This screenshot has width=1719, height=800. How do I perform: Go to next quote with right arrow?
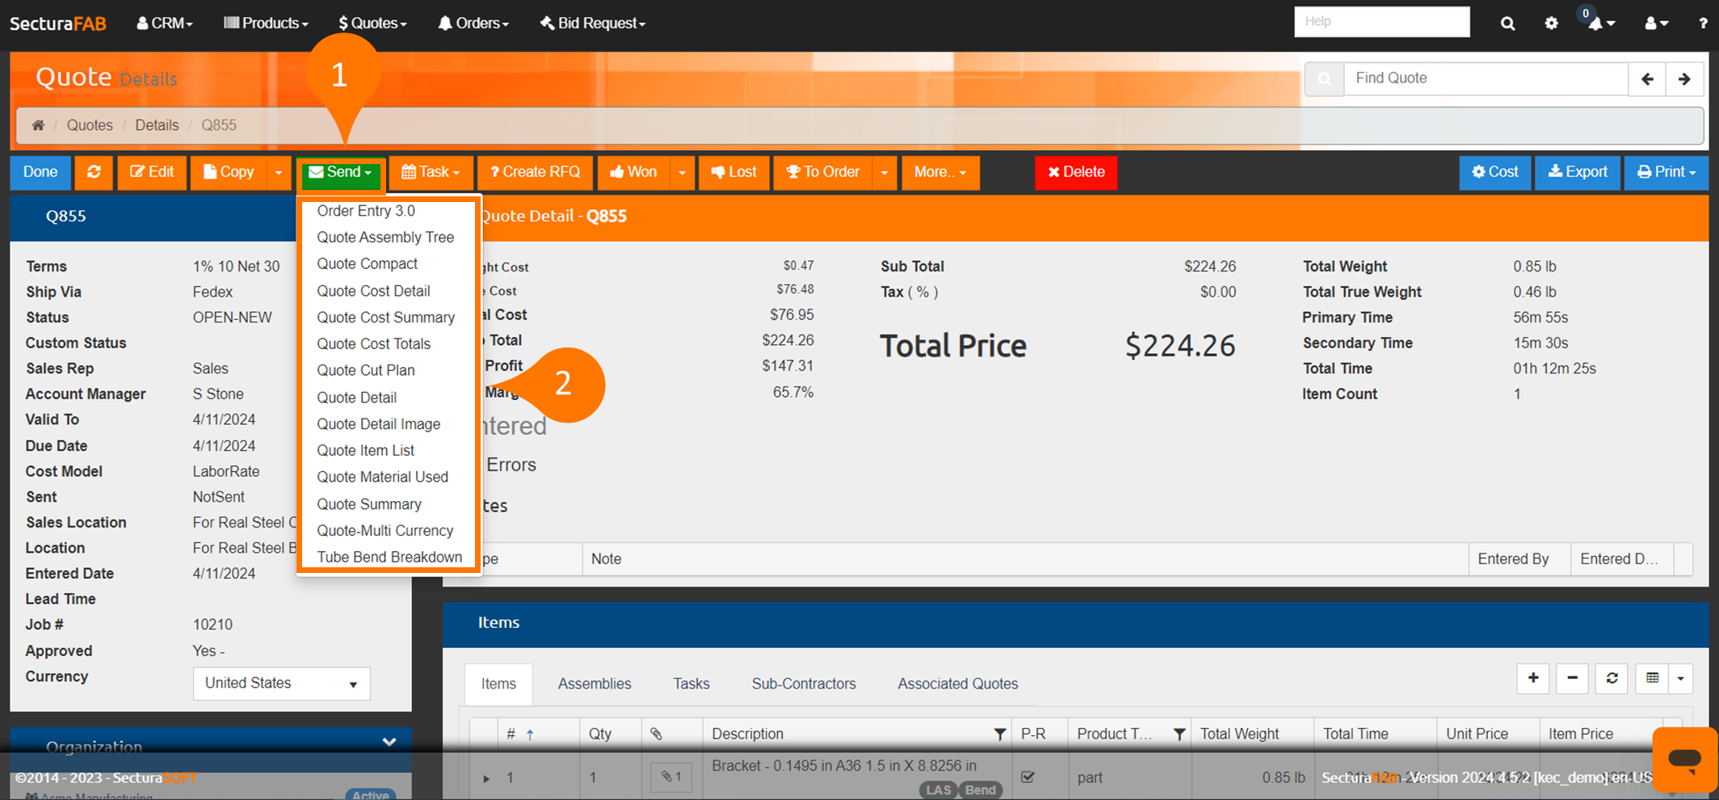point(1684,79)
